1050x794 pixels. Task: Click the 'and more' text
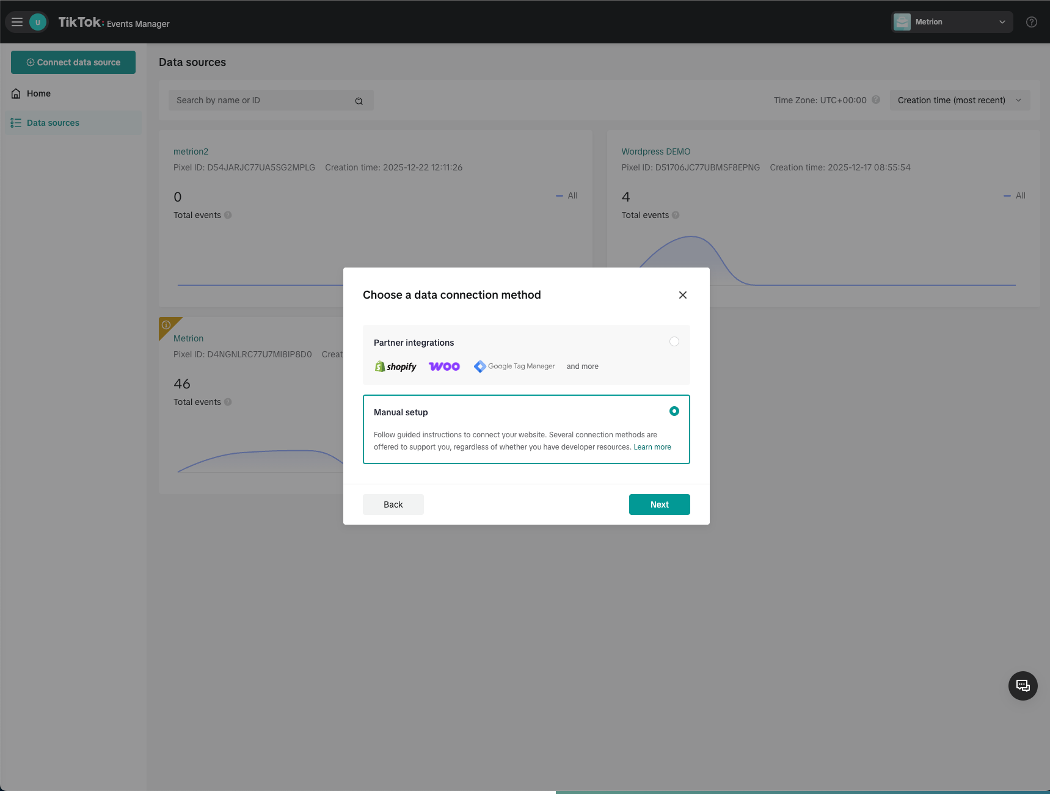click(x=583, y=366)
